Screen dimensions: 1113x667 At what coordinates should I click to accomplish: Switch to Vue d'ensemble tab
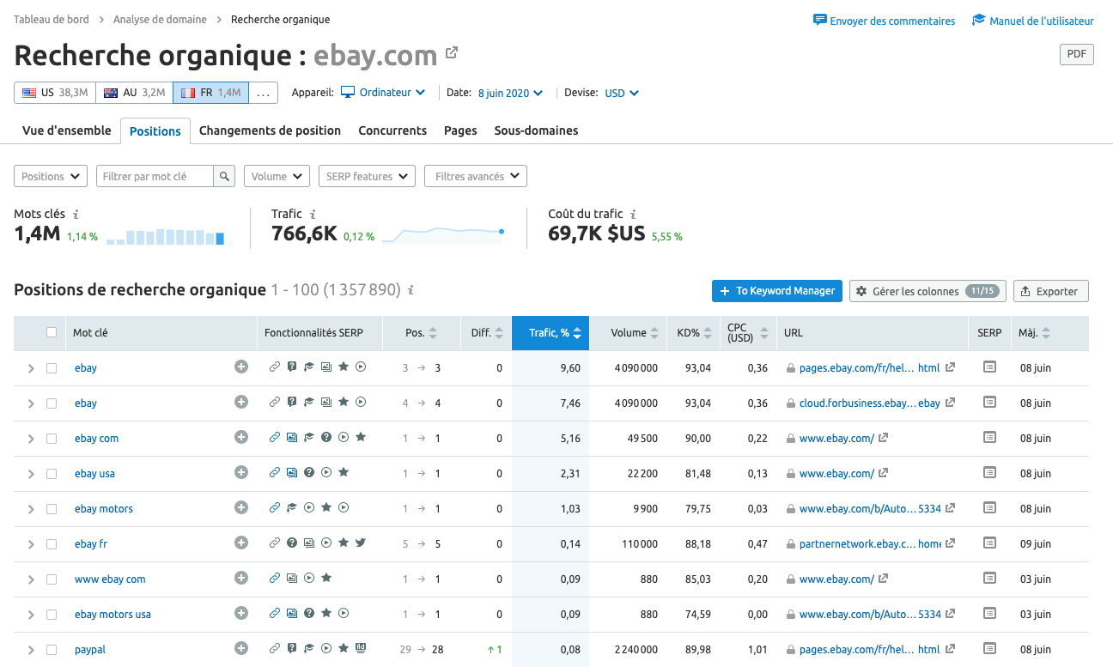point(67,130)
